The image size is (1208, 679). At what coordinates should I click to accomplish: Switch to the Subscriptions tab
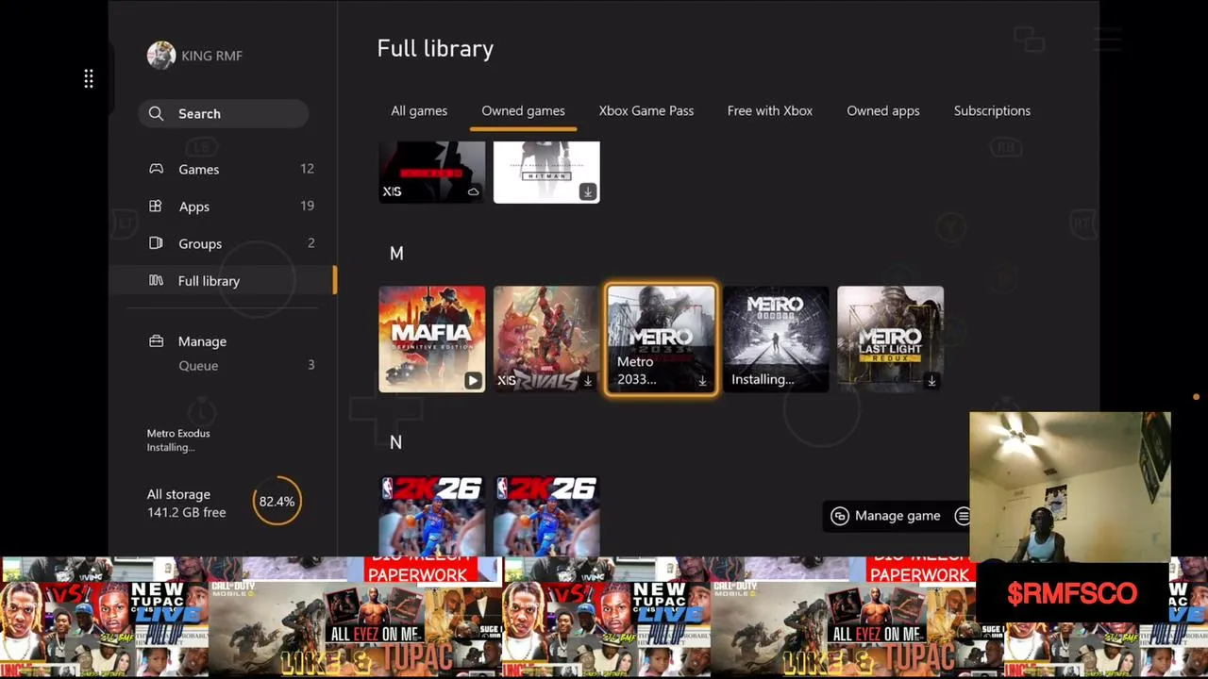(x=992, y=110)
